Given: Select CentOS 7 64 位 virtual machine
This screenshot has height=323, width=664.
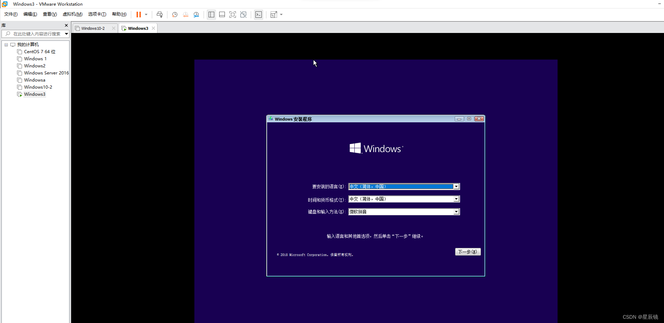Looking at the screenshot, I should [40, 52].
